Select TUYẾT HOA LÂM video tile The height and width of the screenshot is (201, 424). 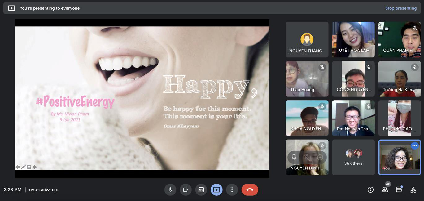(353, 39)
